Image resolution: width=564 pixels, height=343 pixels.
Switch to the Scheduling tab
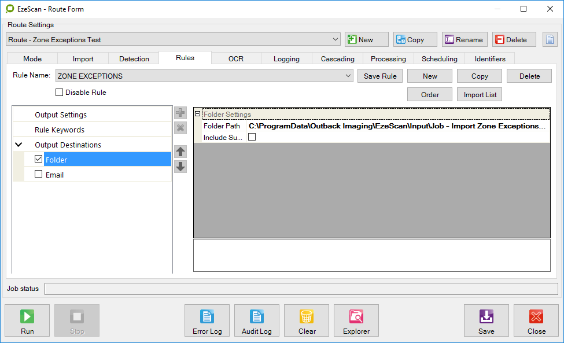coord(439,58)
